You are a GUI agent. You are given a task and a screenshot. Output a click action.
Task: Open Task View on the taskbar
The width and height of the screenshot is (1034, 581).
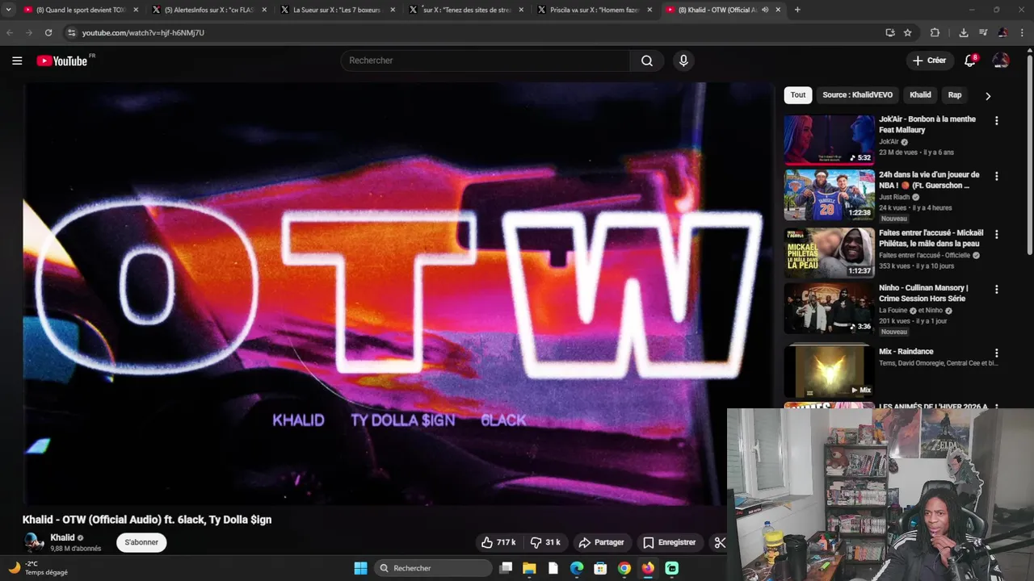tap(506, 568)
